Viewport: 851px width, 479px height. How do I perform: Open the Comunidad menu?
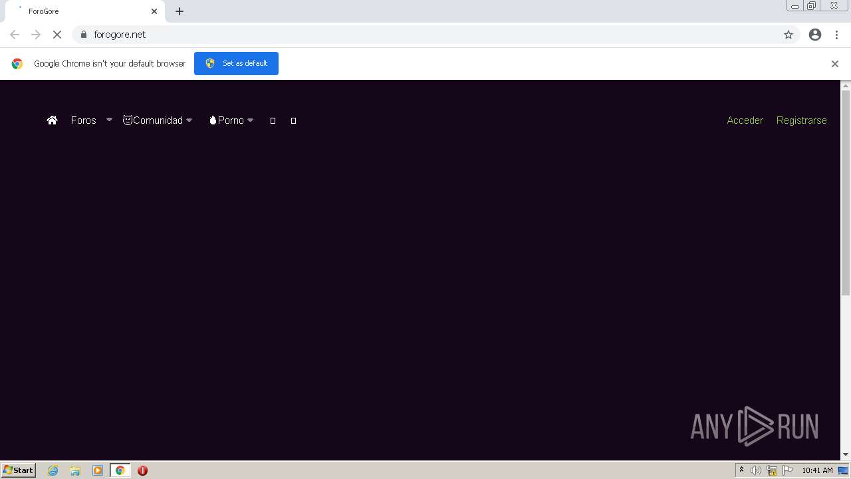153,120
